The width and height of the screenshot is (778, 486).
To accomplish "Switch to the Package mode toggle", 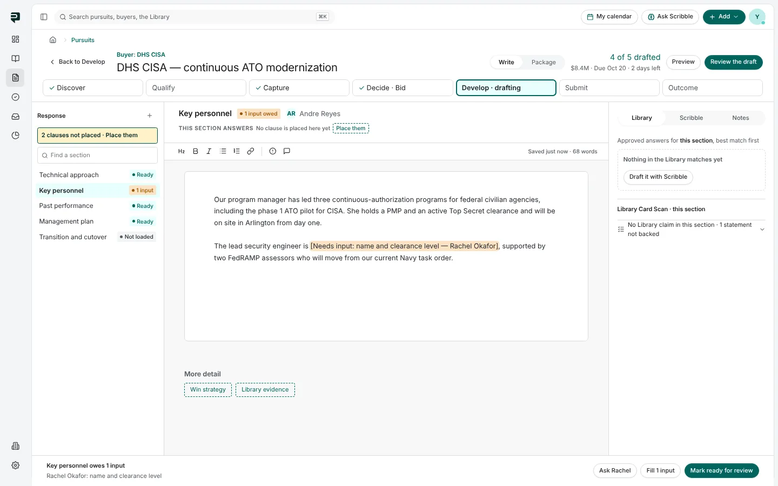I will [544, 62].
